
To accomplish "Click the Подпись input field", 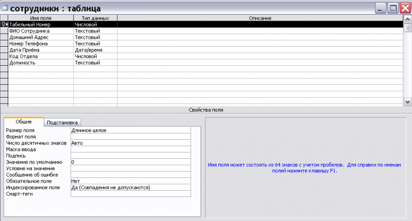I will click(x=131, y=156).
